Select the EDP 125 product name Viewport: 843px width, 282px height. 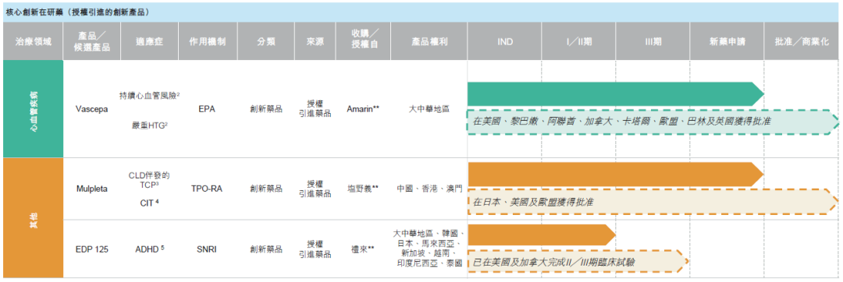(x=92, y=249)
